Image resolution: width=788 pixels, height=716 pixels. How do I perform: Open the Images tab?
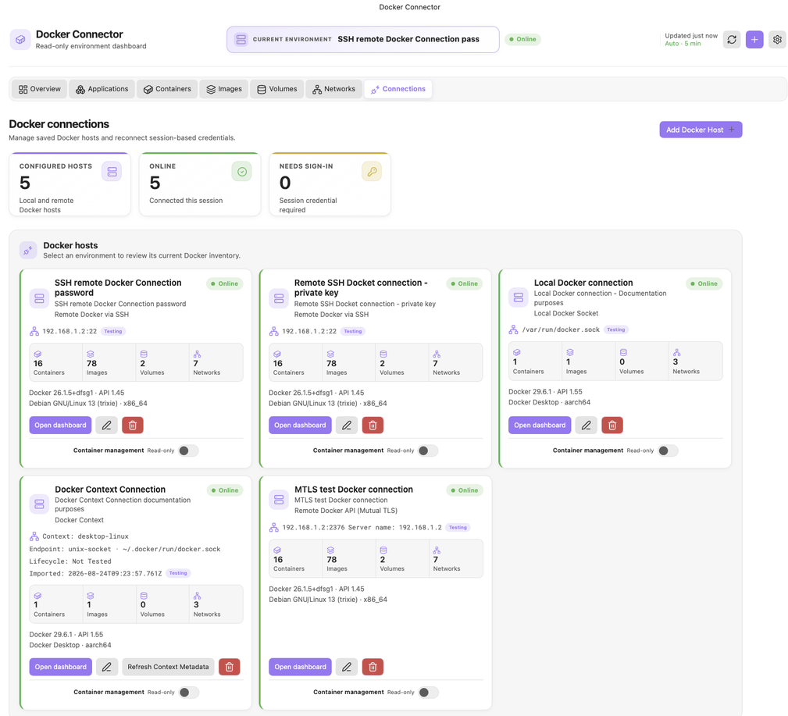[x=224, y=89]
